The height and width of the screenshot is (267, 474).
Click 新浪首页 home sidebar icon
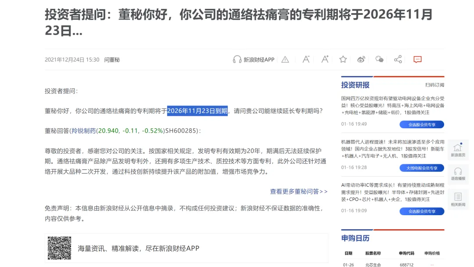point(458,149)
